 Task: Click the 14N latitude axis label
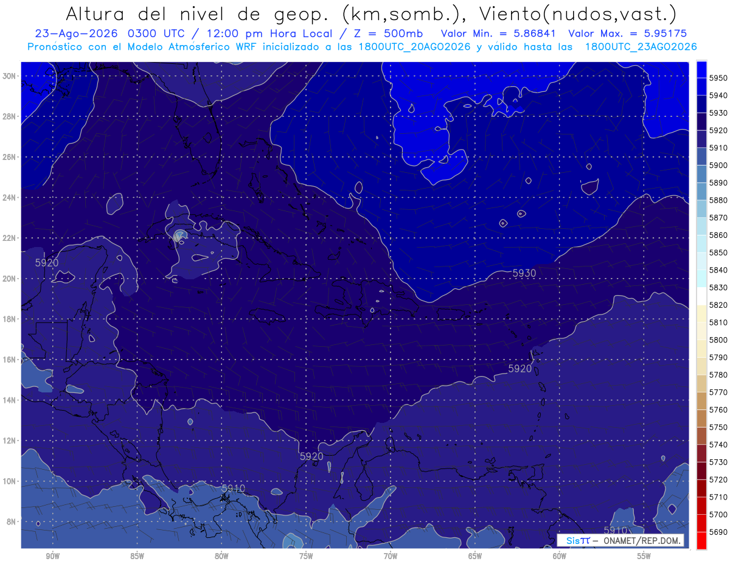click(9, 400)
